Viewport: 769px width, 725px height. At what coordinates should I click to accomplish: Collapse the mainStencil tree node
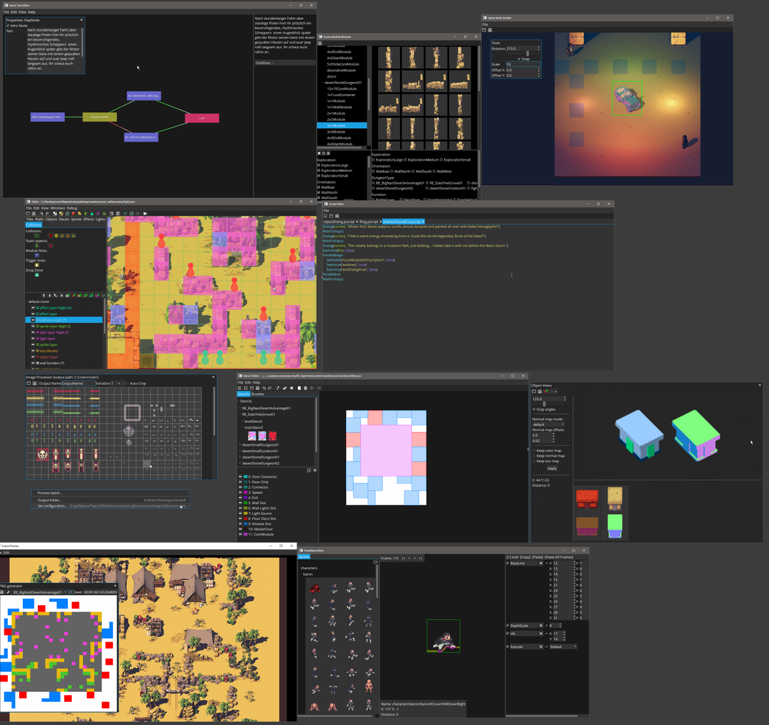coord(242,427)
